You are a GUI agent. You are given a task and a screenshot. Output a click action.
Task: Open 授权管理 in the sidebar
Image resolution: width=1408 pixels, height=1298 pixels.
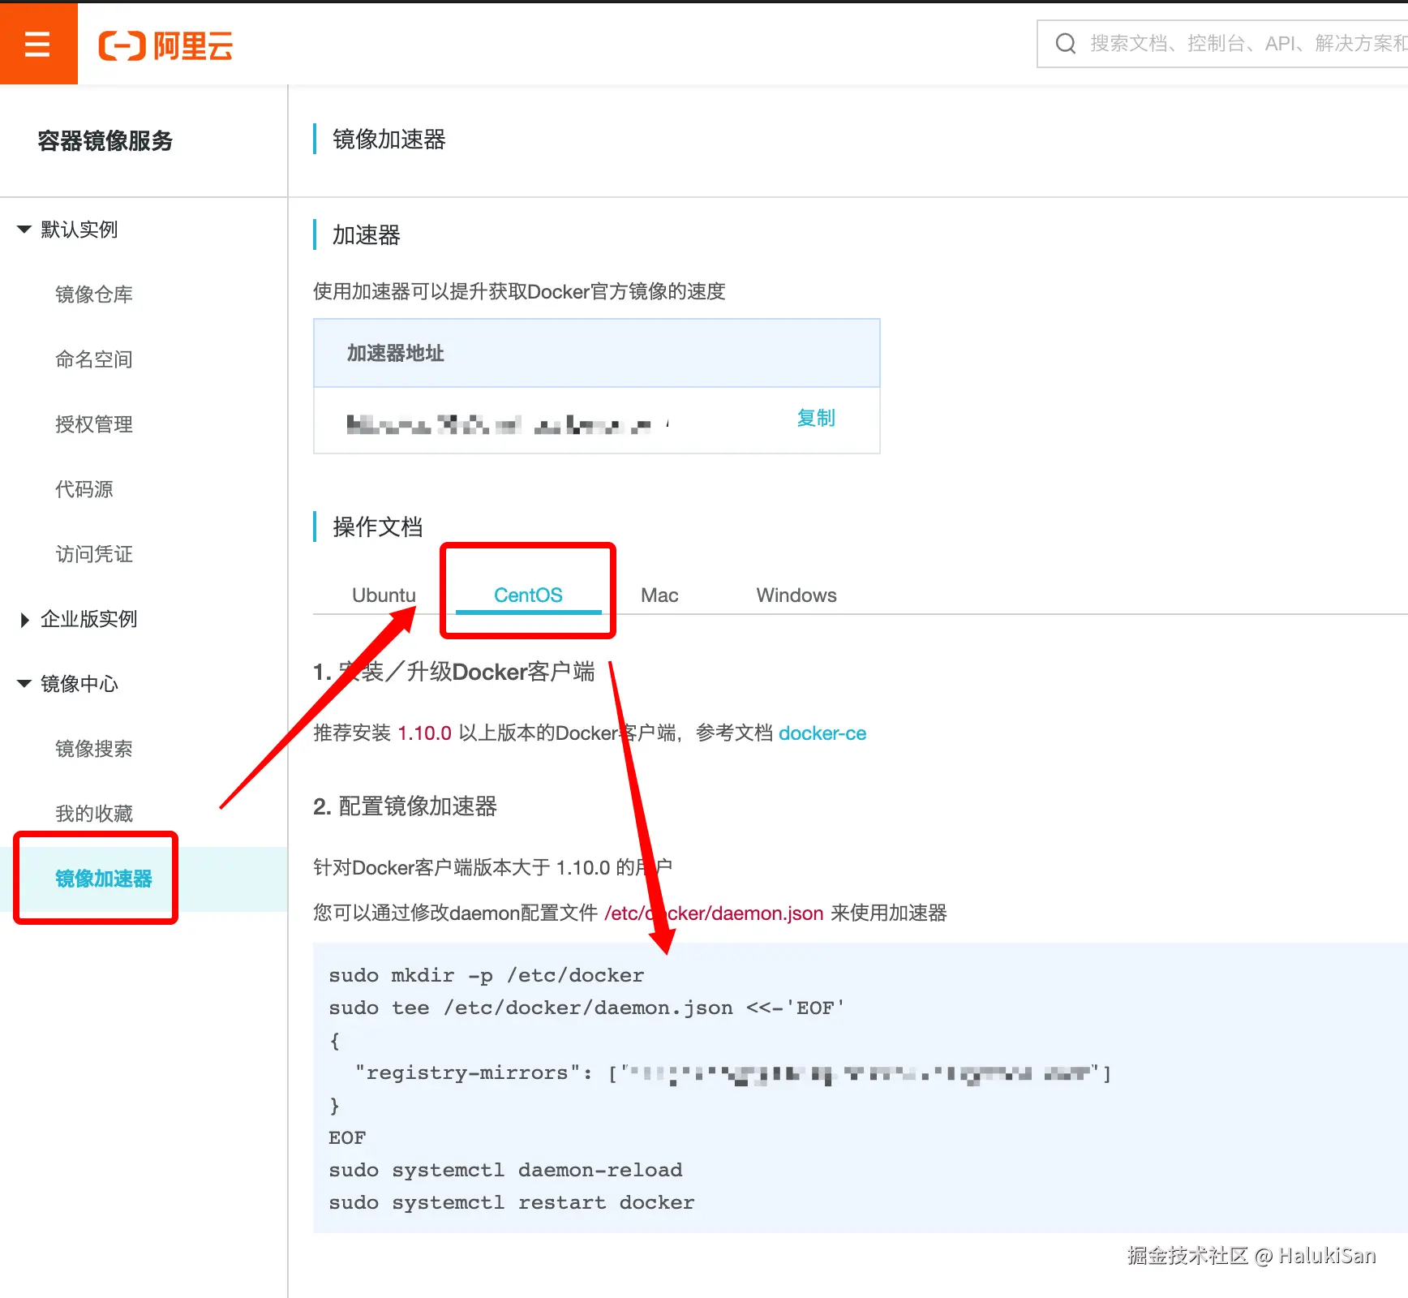(94, 424)
